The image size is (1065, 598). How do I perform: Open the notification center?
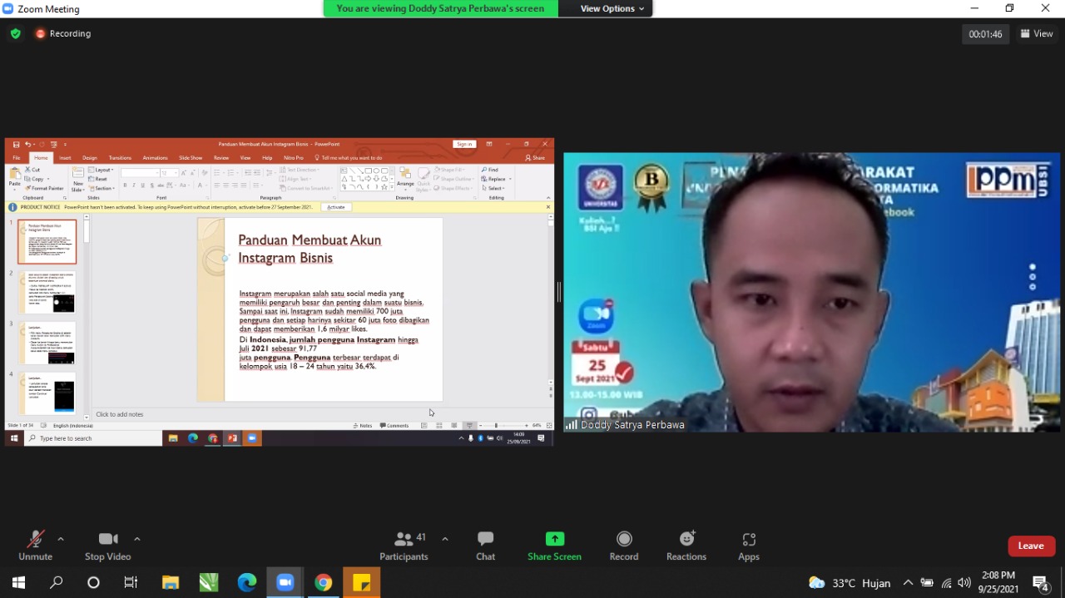(1040, 583)
